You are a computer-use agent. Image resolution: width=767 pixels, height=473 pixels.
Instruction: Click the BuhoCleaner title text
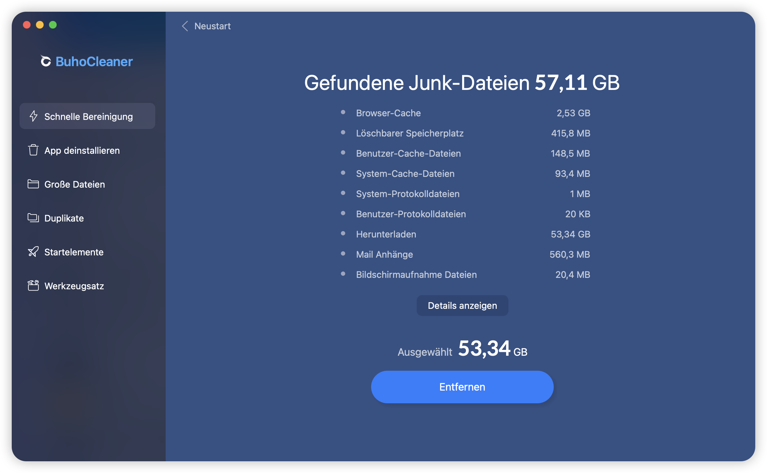click(x=94, y=61)
